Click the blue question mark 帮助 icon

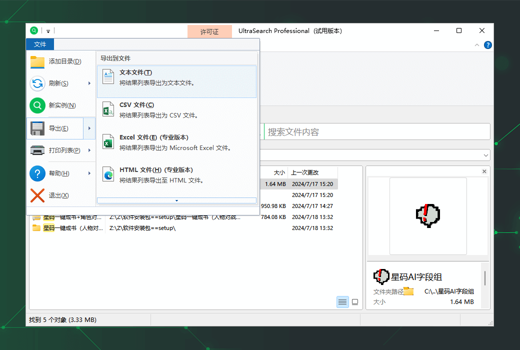37,173
